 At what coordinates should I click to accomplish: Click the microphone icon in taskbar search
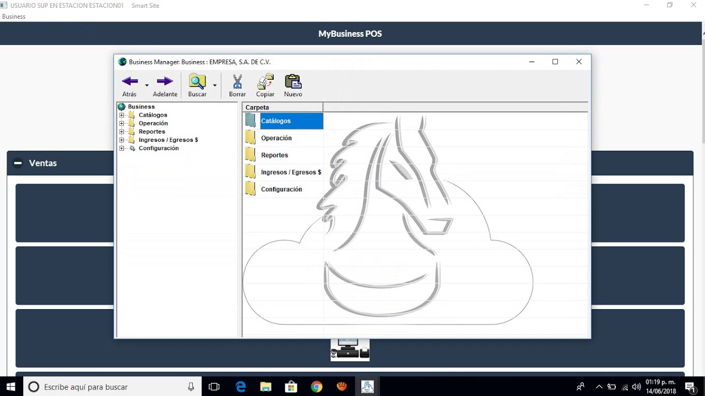pos(191,387)
